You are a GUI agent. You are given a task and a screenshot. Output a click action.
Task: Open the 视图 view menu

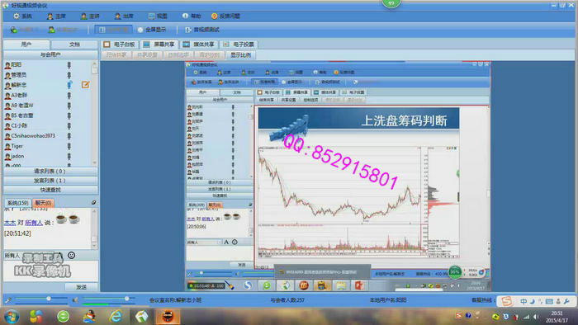158,16
